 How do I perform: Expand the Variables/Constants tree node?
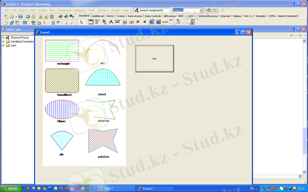[x=3, y=41]
